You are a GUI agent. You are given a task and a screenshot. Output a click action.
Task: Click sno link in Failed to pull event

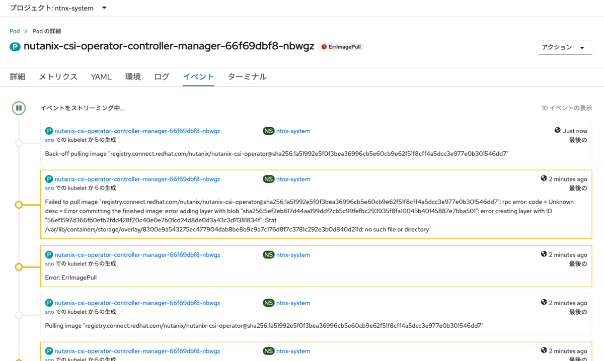pos(49,188)
